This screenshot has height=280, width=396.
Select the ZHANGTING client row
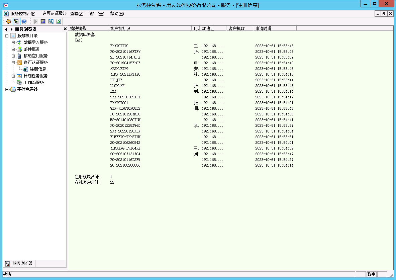pyautogui.click(x=119, y=46)
